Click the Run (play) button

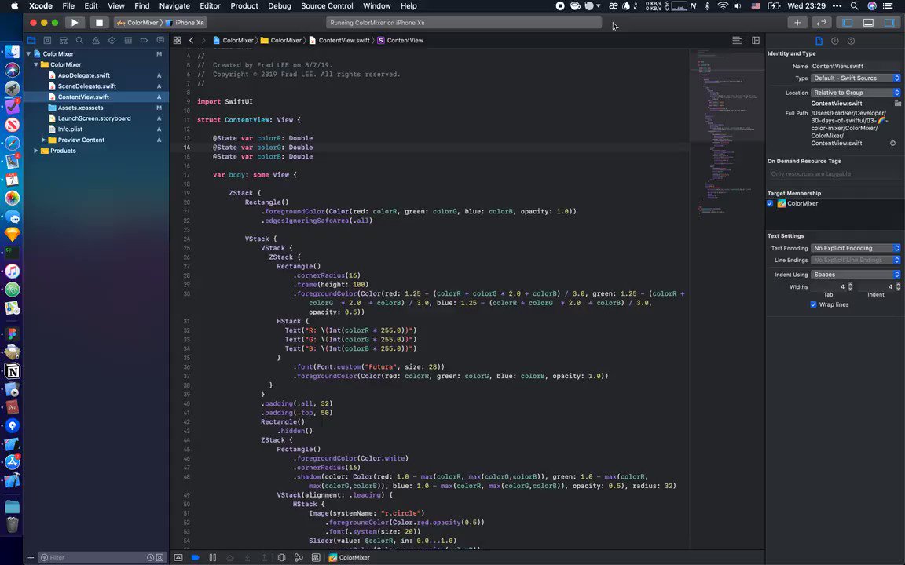point(74,23)
